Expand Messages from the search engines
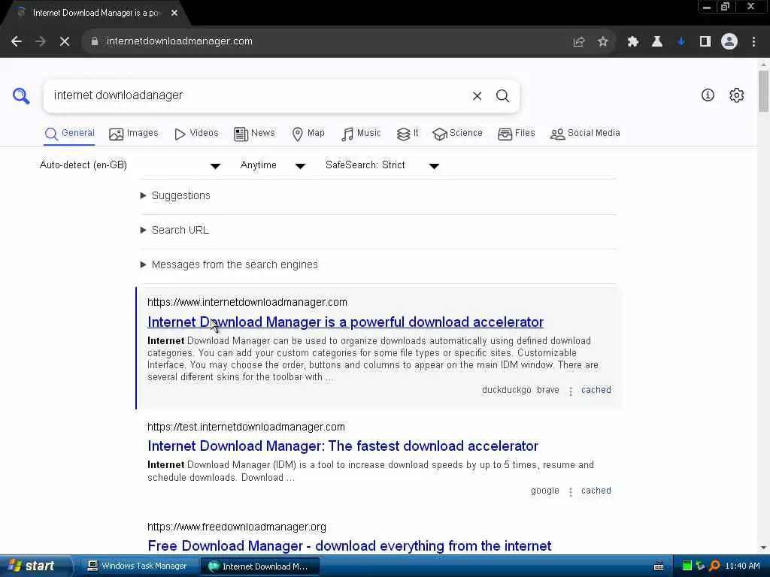Screen dimensions: 770x577 (x=229, y=265)
